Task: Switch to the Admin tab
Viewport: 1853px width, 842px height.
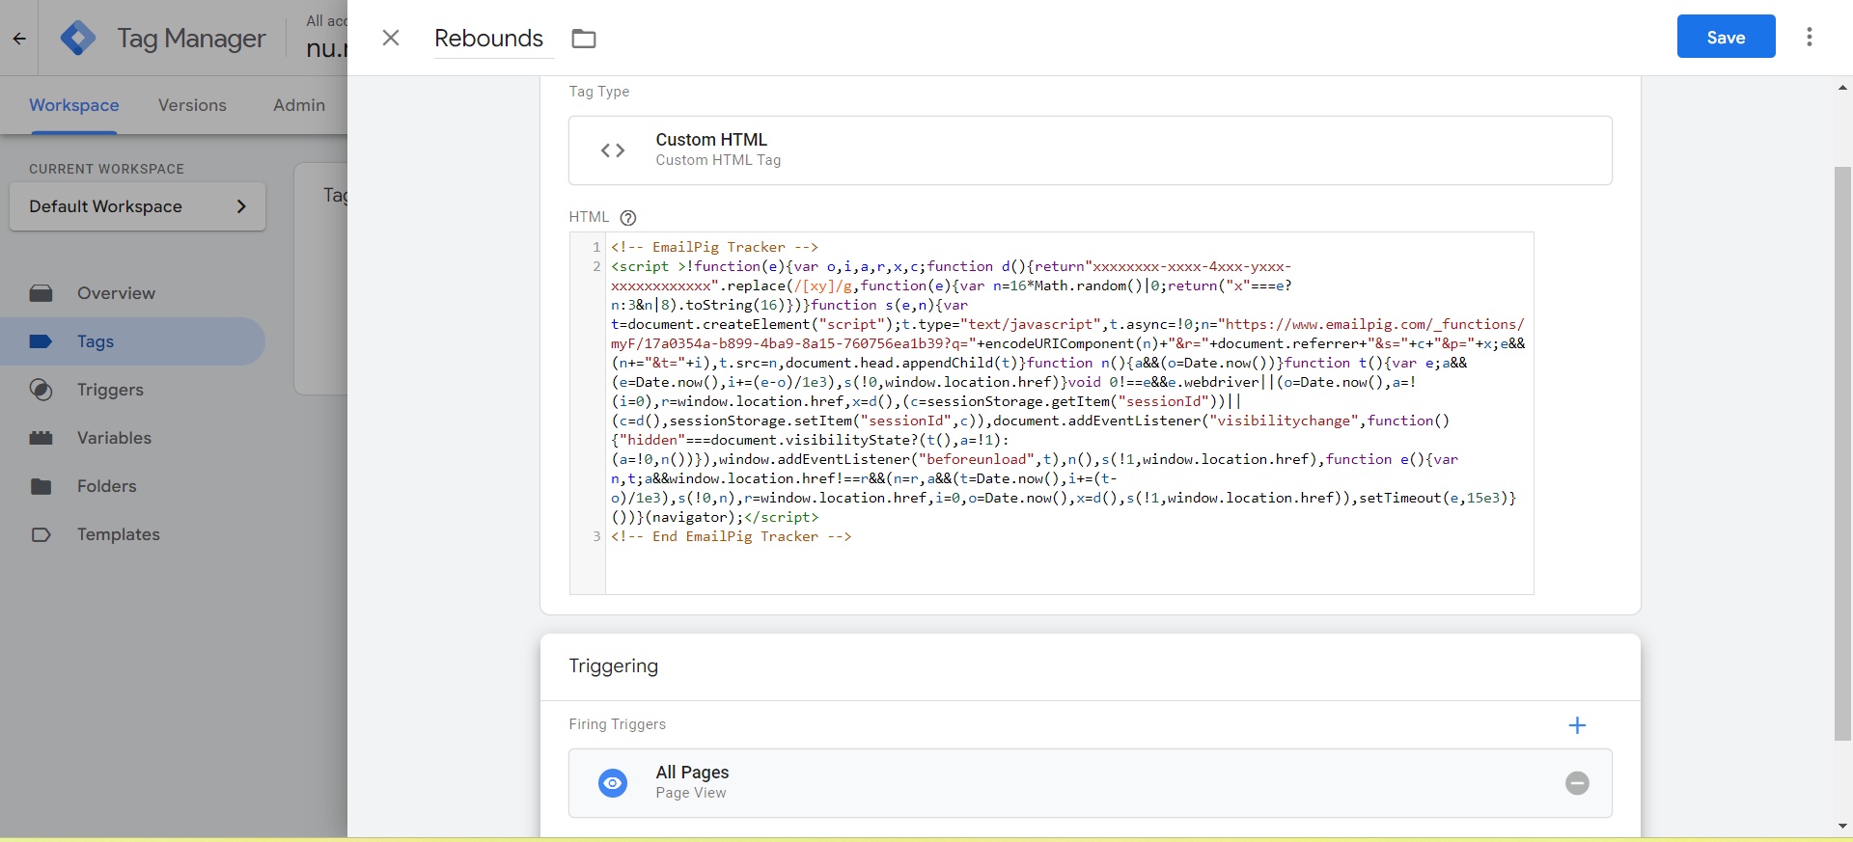Action: click(299, 105)
